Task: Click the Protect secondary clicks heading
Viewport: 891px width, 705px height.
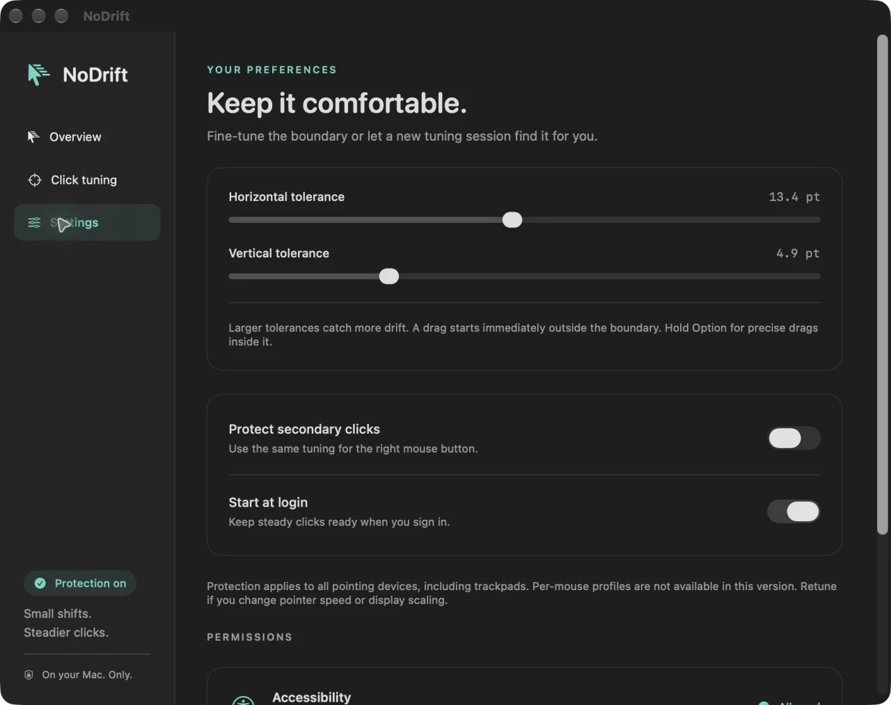Action: pos(304,429)
